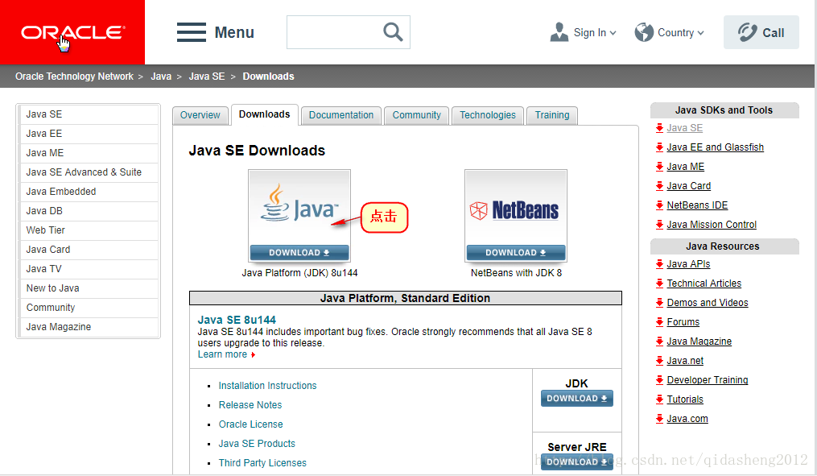This screenshot has width=817, height=476.
Task: Click download arrow icon beside Java APIs
Action: pos(660,264)
